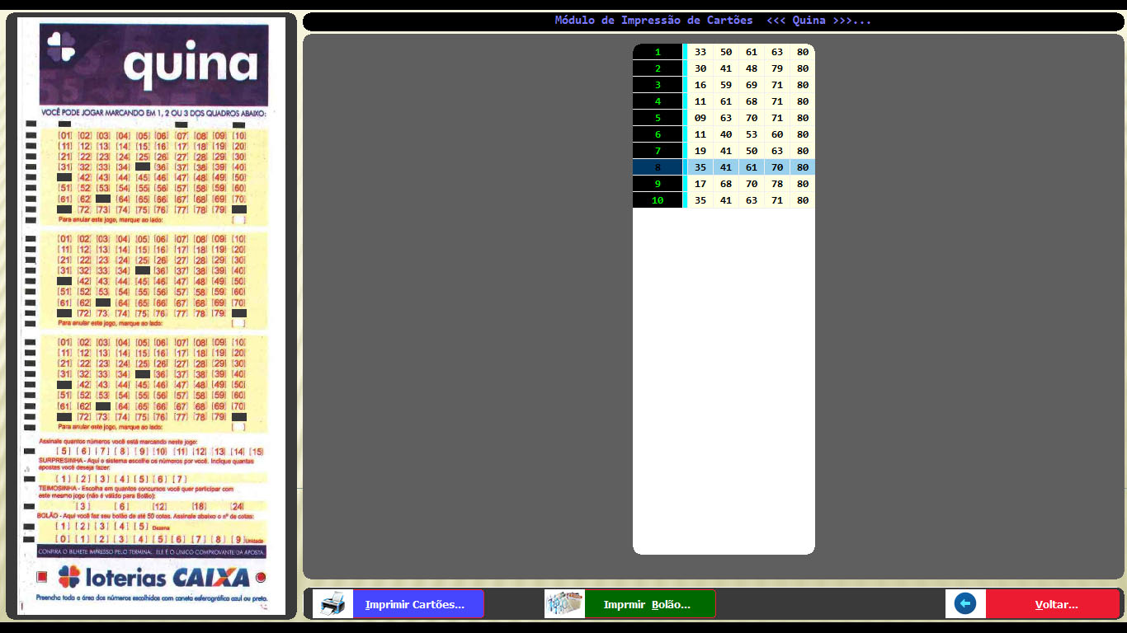
Task: Click the Teimosinha option 24 on the card
Action: 238,506
